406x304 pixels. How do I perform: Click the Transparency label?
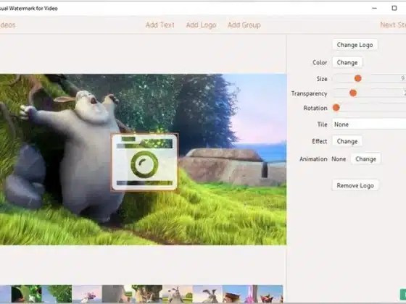309,93
